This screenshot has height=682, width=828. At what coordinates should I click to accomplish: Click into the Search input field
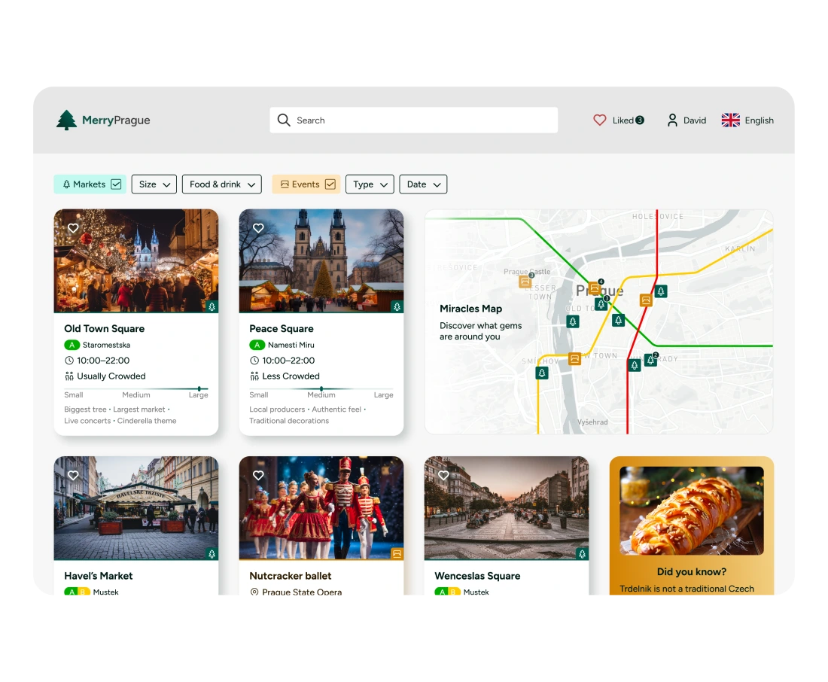(x=422, y=120)
